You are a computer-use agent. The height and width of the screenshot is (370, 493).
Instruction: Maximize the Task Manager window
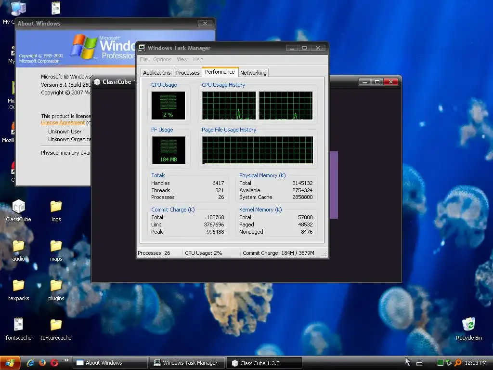tap(304, 48)
